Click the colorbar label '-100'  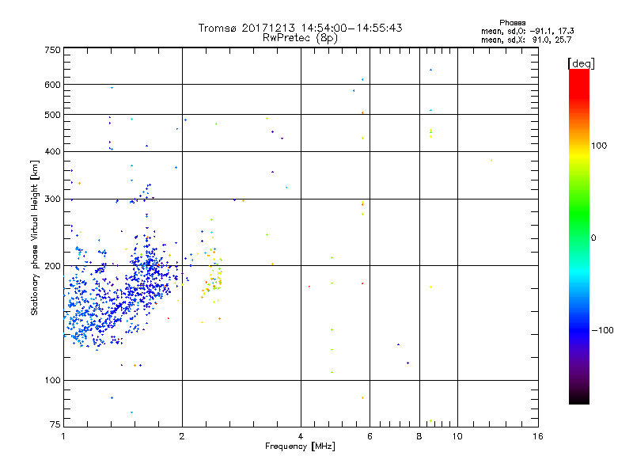click(x=602, y=330)
